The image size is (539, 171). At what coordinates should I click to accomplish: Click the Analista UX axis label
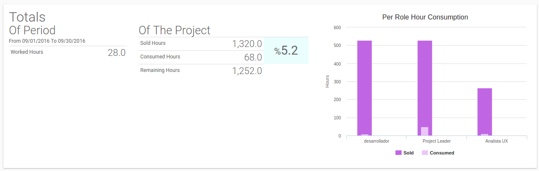pyautogui.click(x=497, y=141)
